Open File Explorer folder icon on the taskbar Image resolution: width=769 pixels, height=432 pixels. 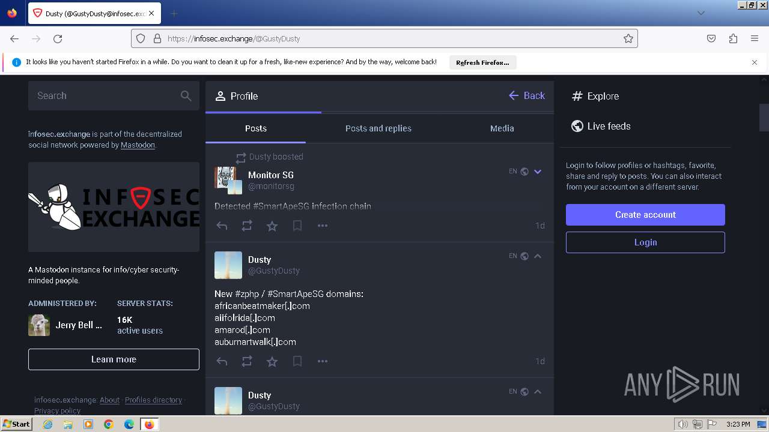[x=68, y=424]
